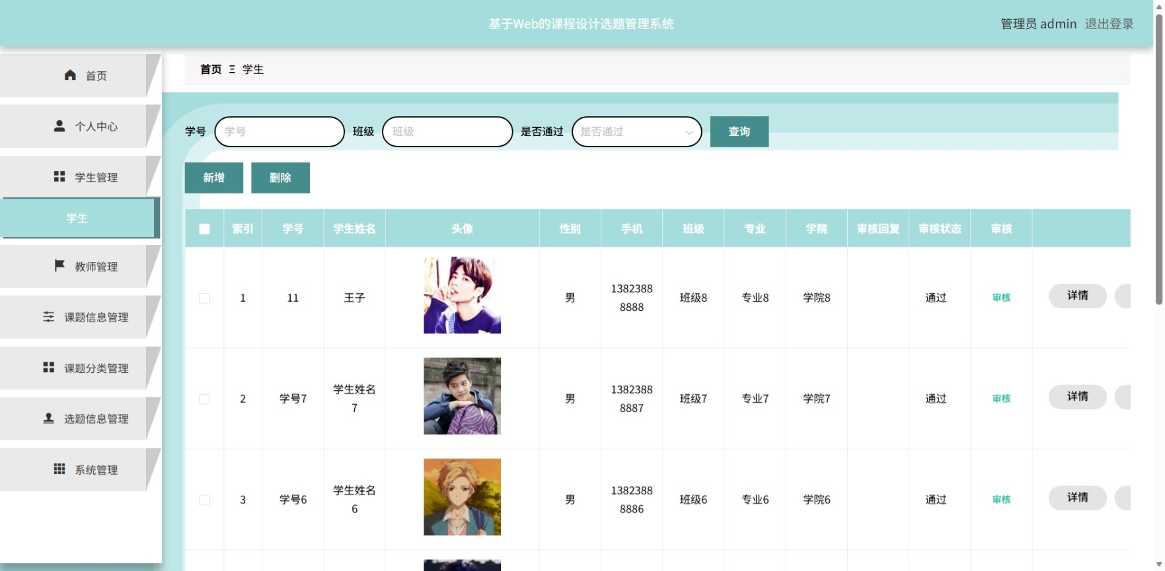Click the 学院6 cell
This screenshot has height=571, width=1165.
[x=817, y=500]
